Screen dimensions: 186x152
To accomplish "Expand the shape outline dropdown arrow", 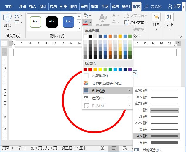I will pos(90,22).
